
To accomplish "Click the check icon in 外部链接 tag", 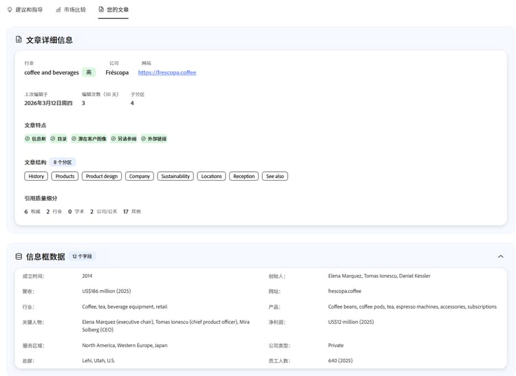I will click(x=144, y=139).
